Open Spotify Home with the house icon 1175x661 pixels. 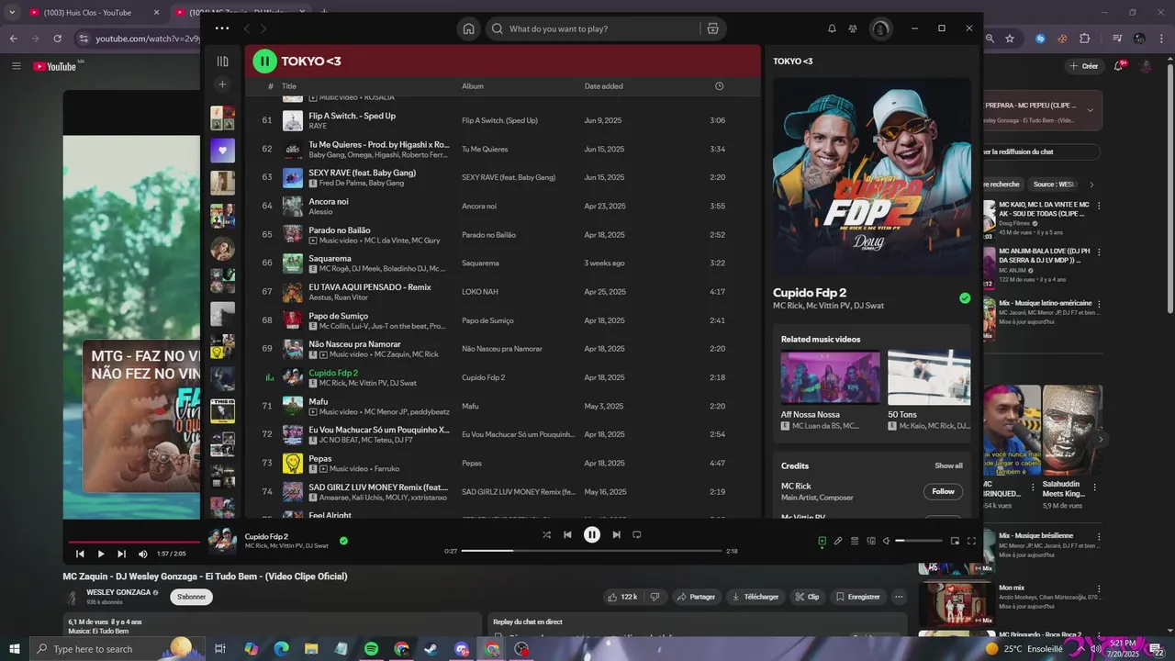coord(468,28)
